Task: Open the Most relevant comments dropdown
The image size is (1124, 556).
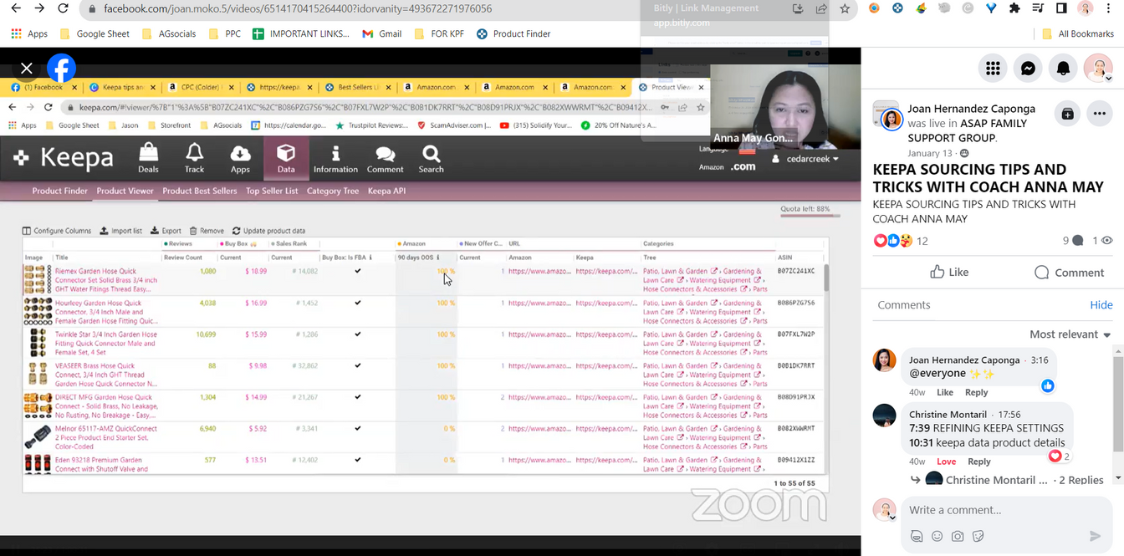Action: (1070, 334)
